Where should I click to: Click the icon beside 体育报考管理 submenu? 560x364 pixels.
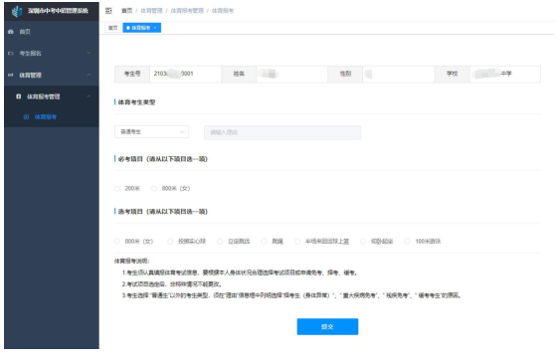click(19, 96)
